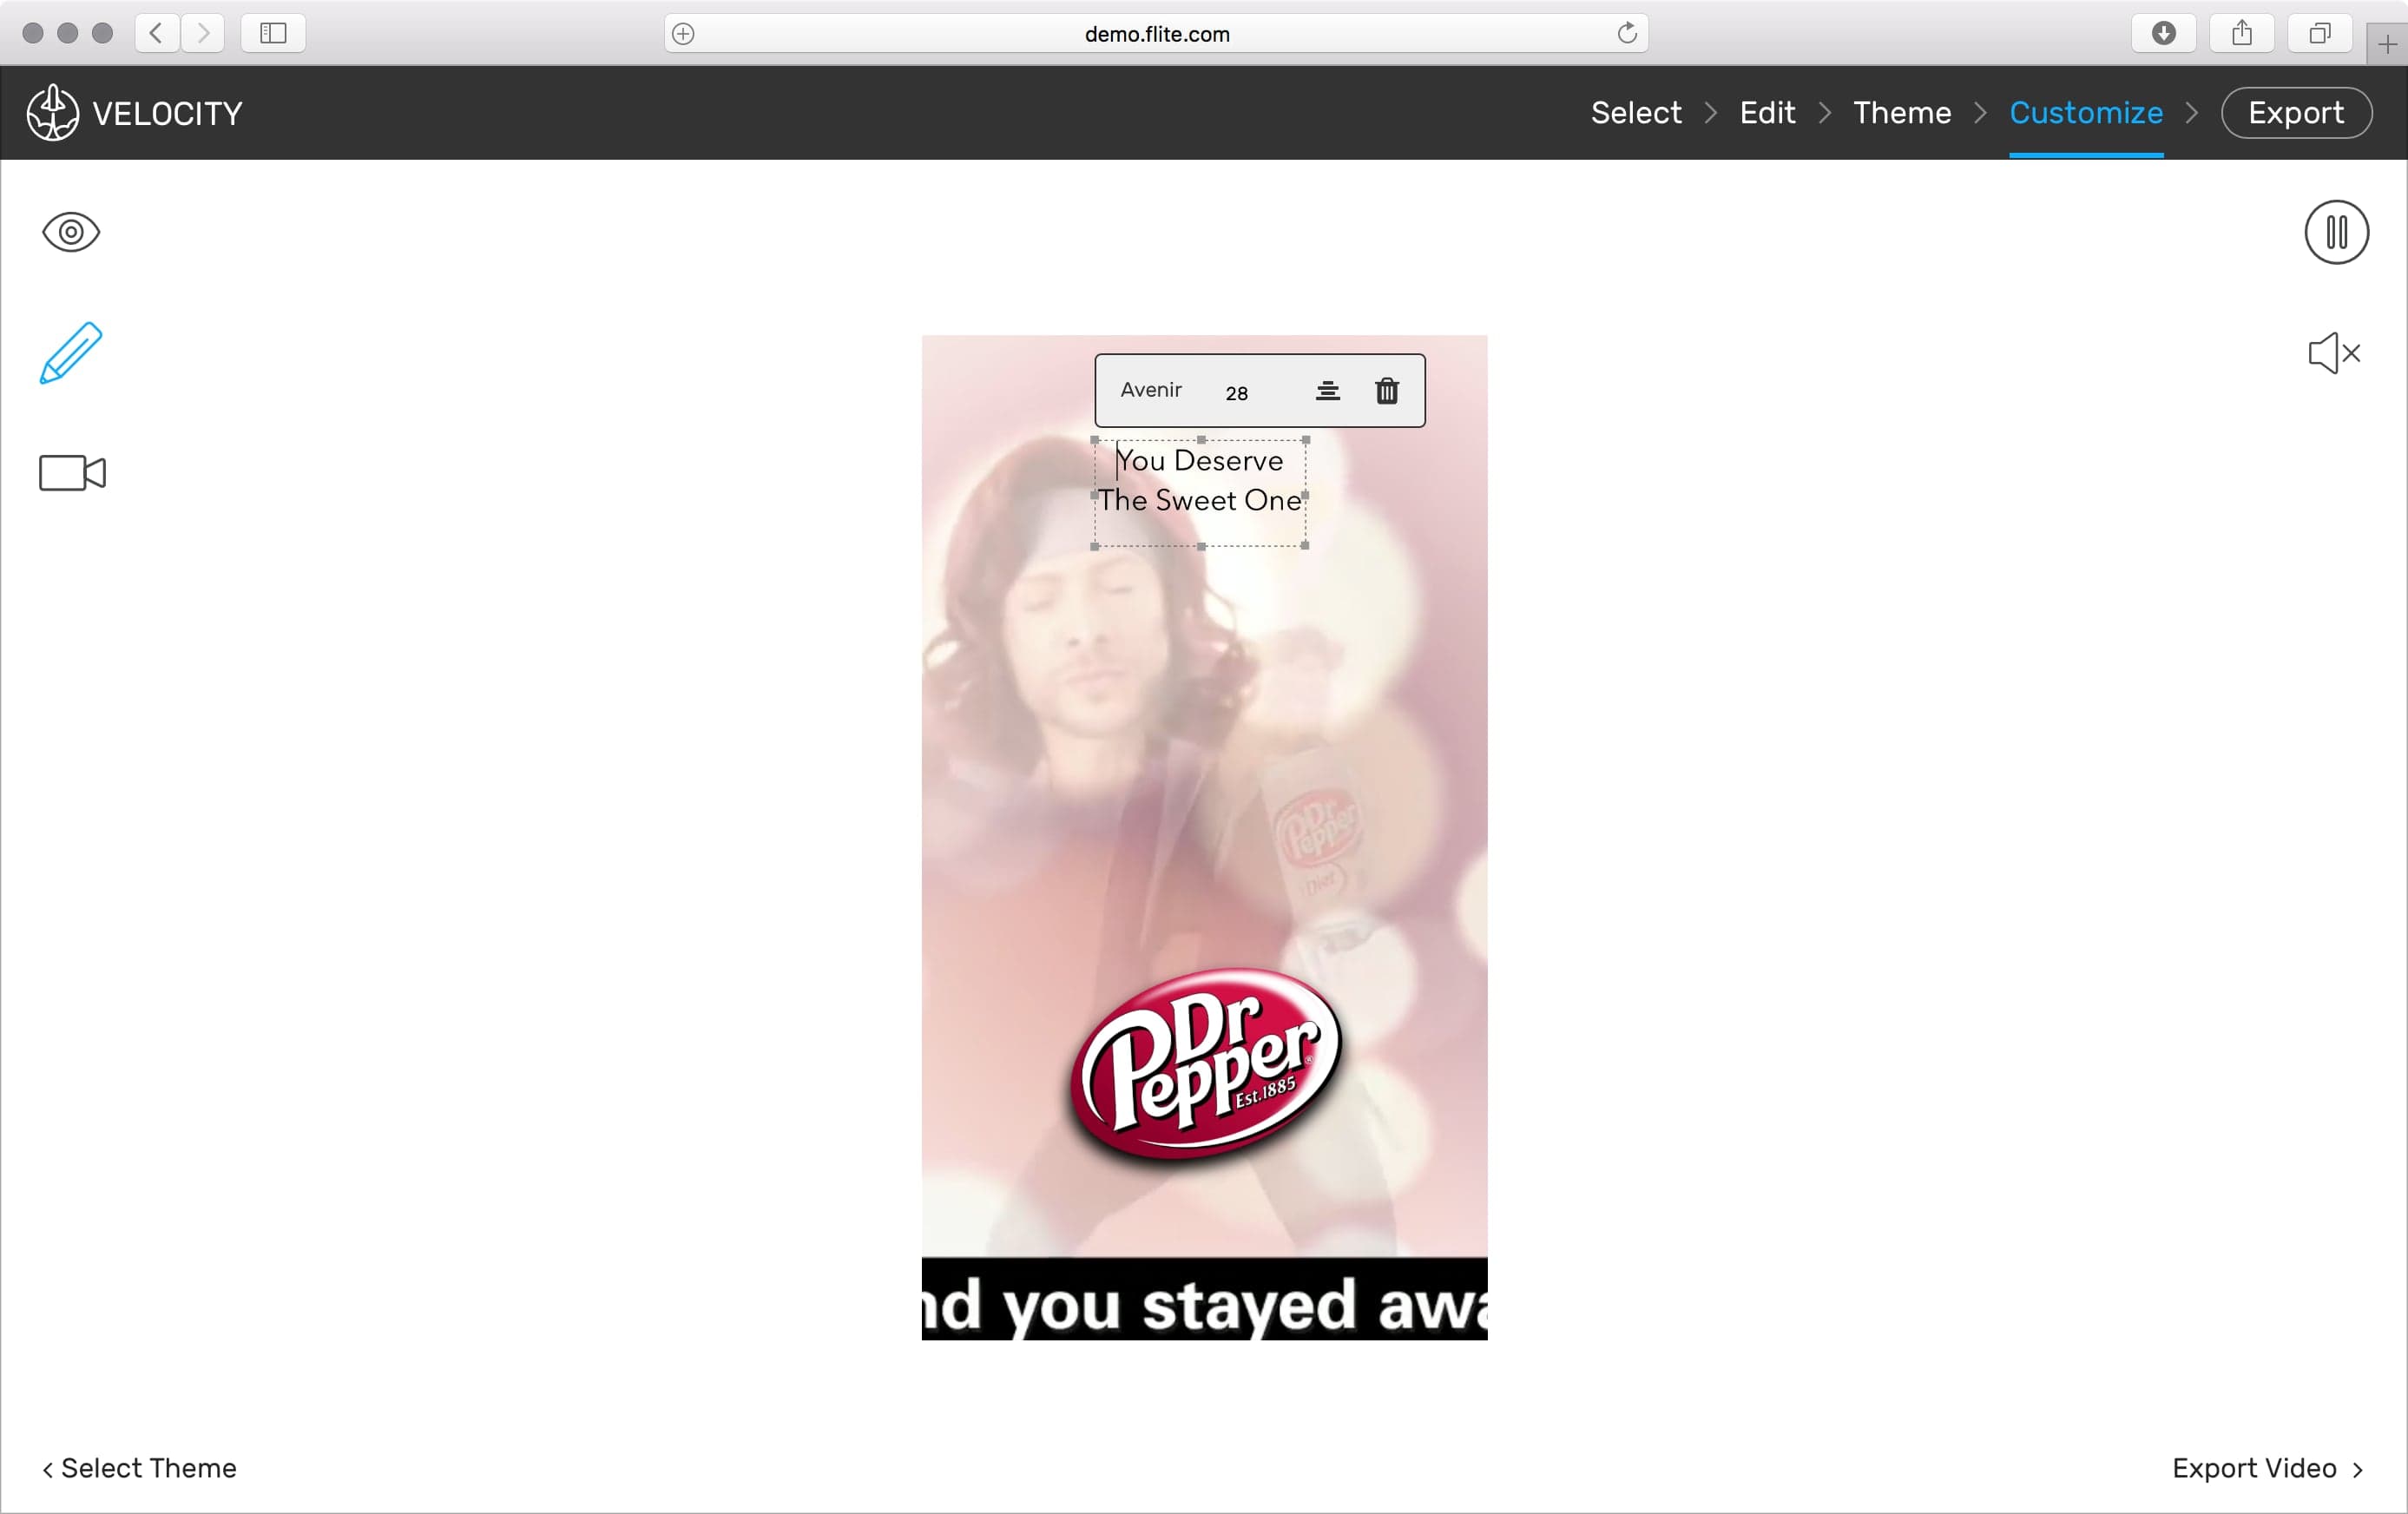Go to the Edit step
2408x1514 pixels.
(x=1767, y=113)
